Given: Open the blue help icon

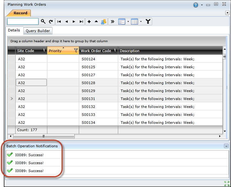Looking at the screenshot, I should 196,5.
